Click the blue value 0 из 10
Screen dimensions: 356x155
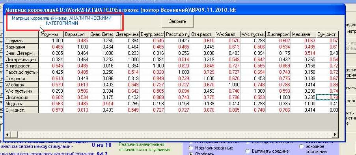[x=102, y=145]
